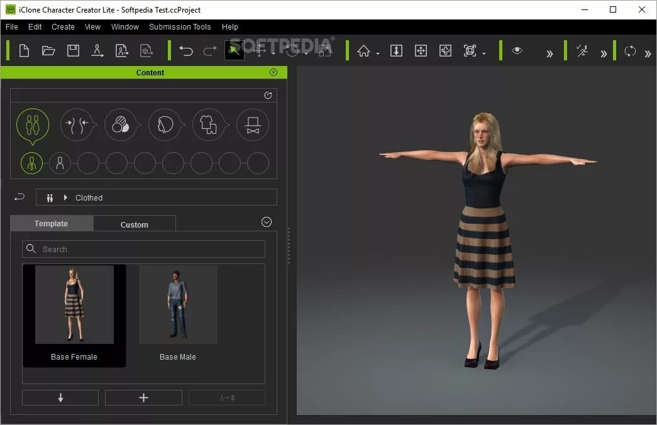The image size is (657, 425).
Task: Expand the Clothed folder path arrow
Action: pos(65,197)
